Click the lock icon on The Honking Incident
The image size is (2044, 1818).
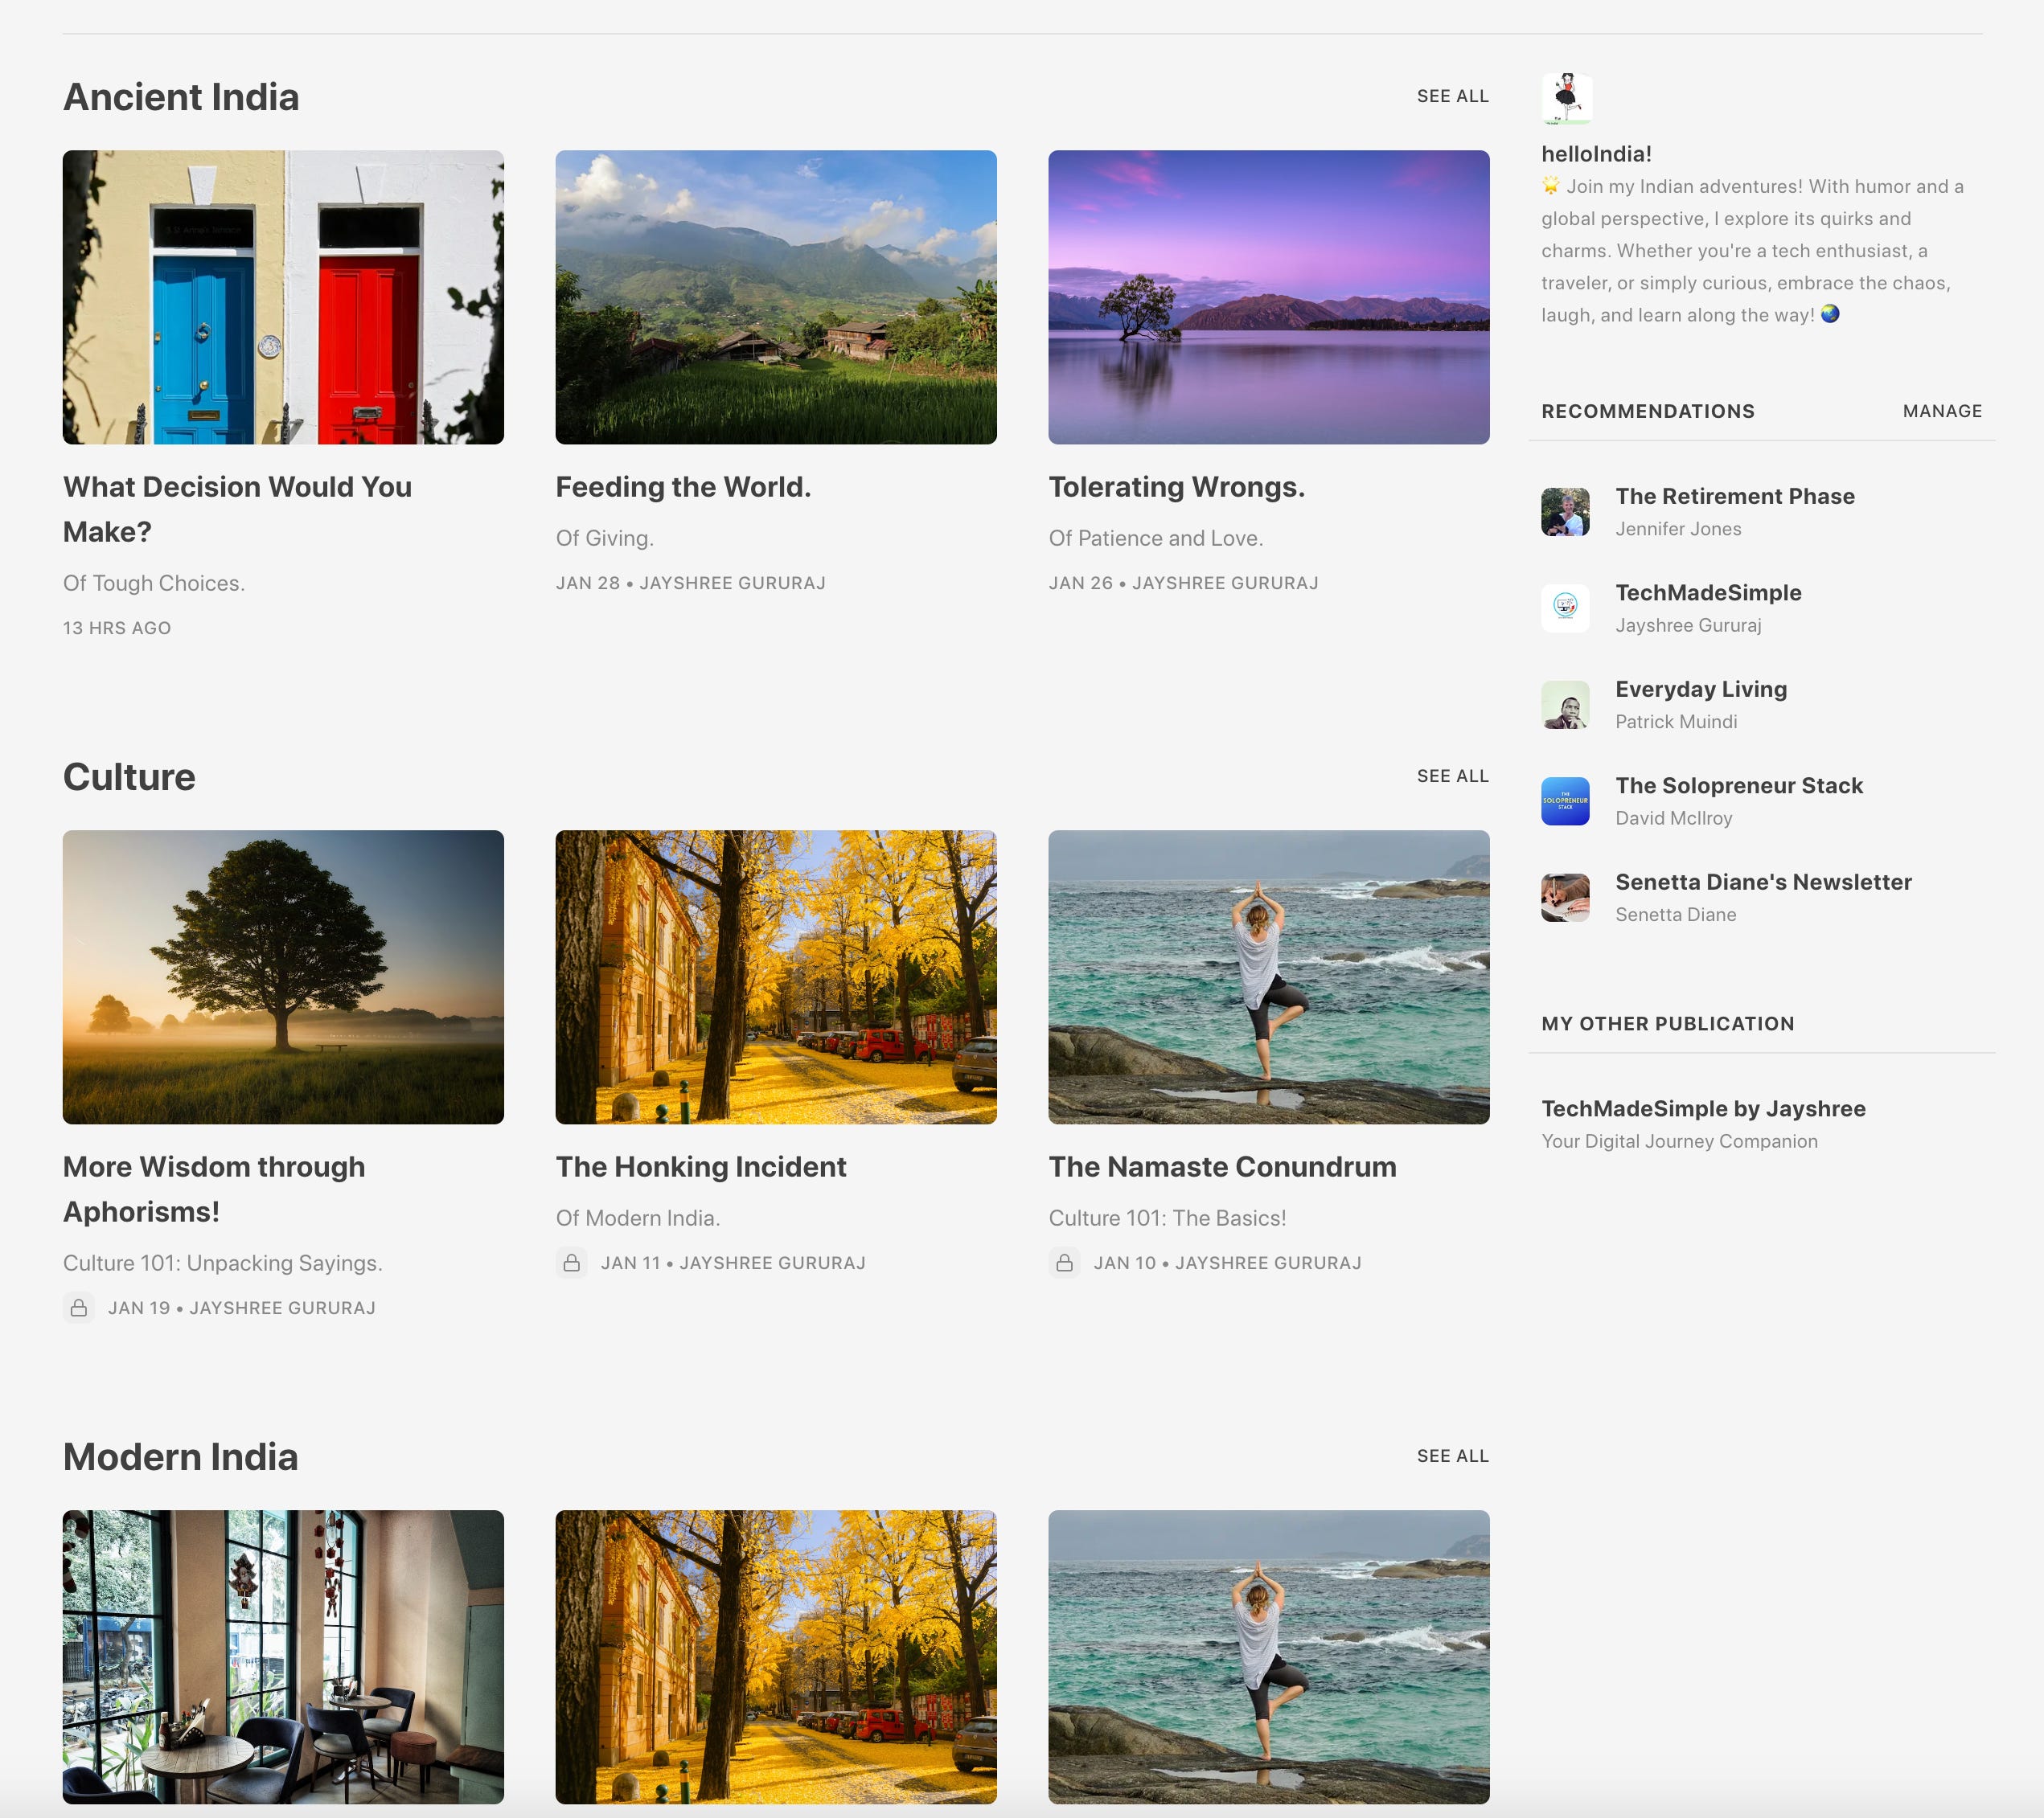[572, 1263]
